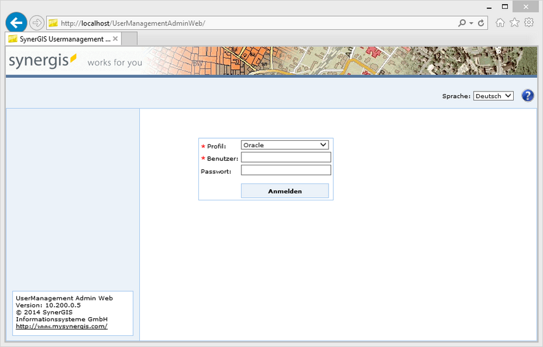Focus the Benutzer input field
The width and height of the screenshot is (543, 347).
(285, 158)
